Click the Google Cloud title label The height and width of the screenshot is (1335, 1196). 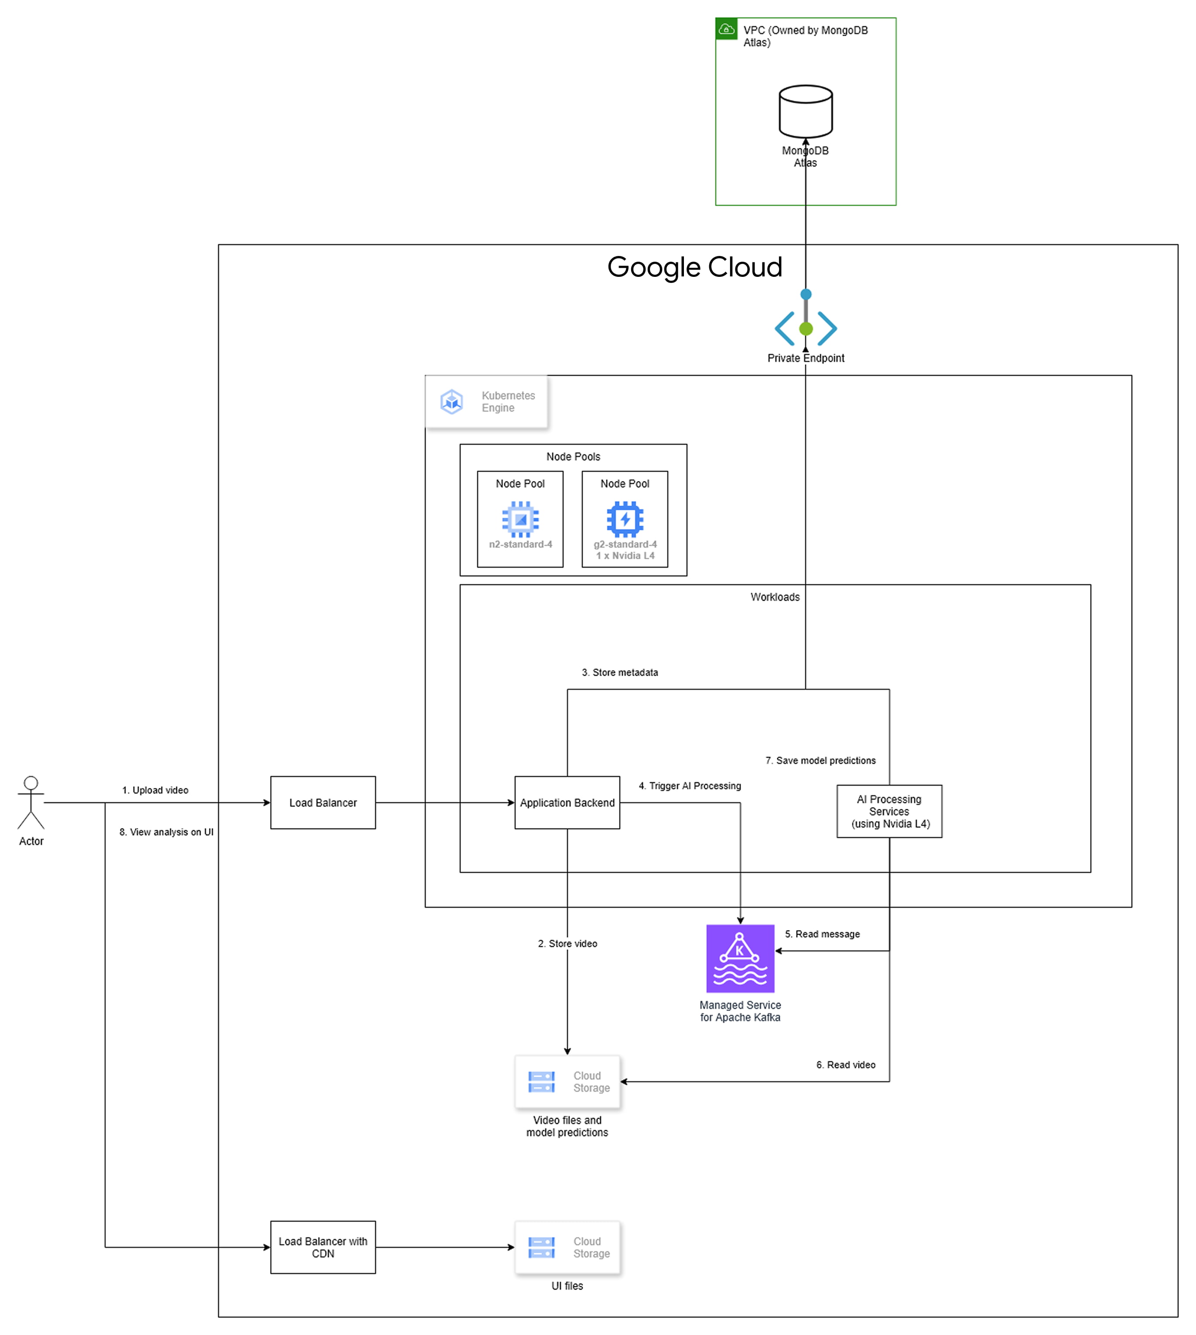point(696,267)
